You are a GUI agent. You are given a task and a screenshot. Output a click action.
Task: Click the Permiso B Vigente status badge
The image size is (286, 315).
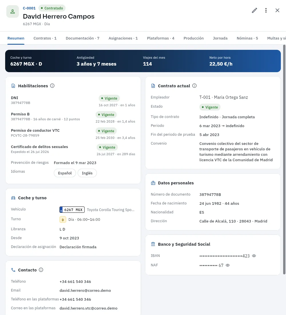[x=106, y=115]
